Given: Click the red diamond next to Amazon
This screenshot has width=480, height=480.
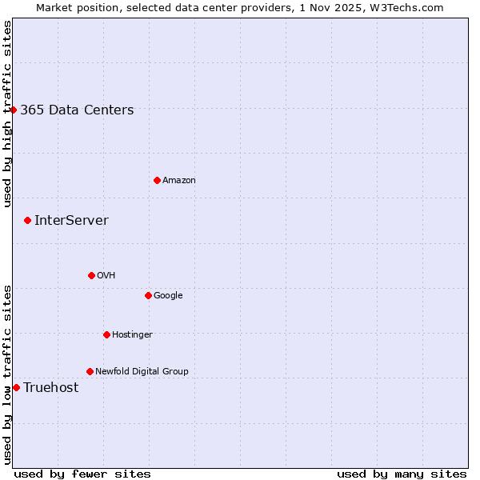Looking at the screenshot, I should point(157,180).
